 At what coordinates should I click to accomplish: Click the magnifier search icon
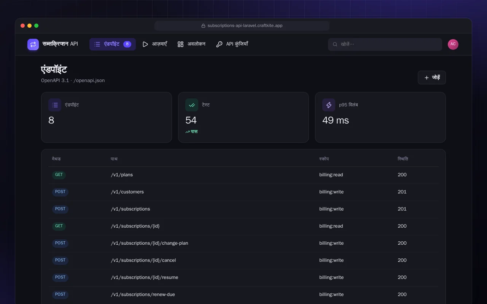335,44
